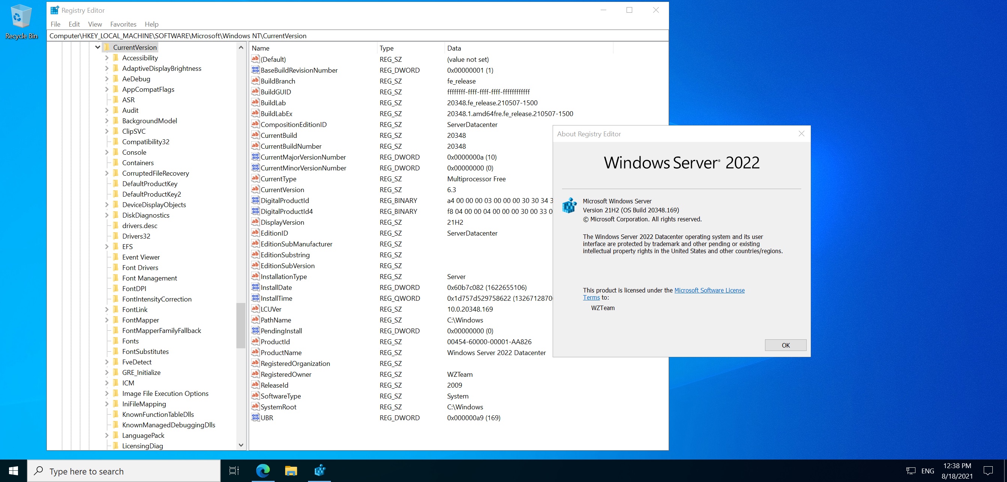Click the InstallDate DWORD value icon
This screenshot has height=482, width=1007.
255,287
